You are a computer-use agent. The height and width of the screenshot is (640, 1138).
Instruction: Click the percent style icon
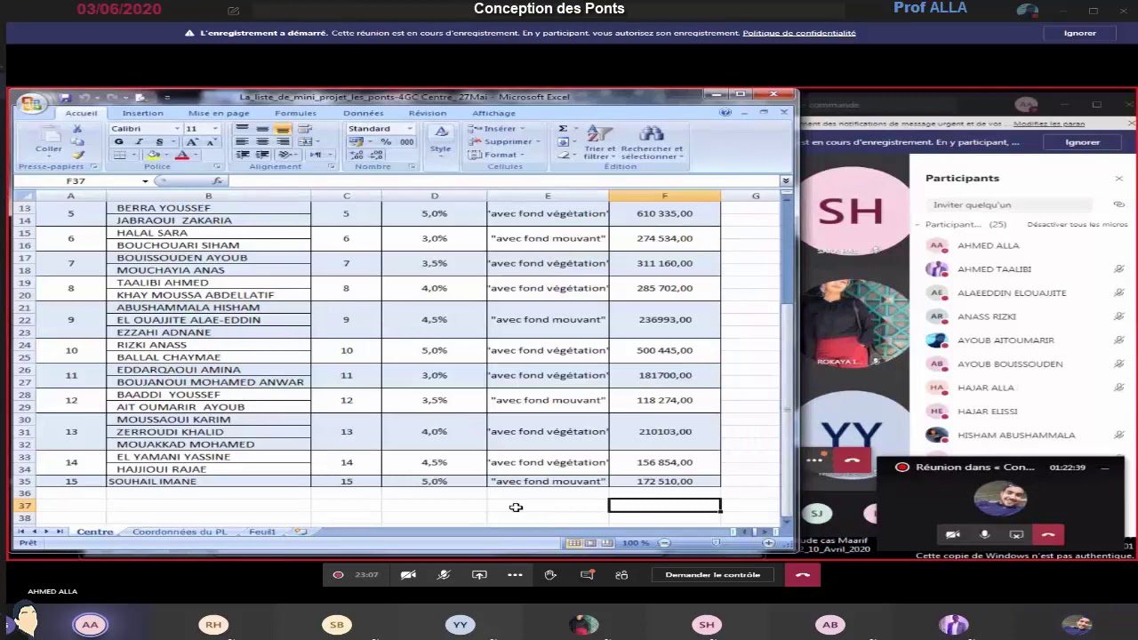[x=386, y=142]
